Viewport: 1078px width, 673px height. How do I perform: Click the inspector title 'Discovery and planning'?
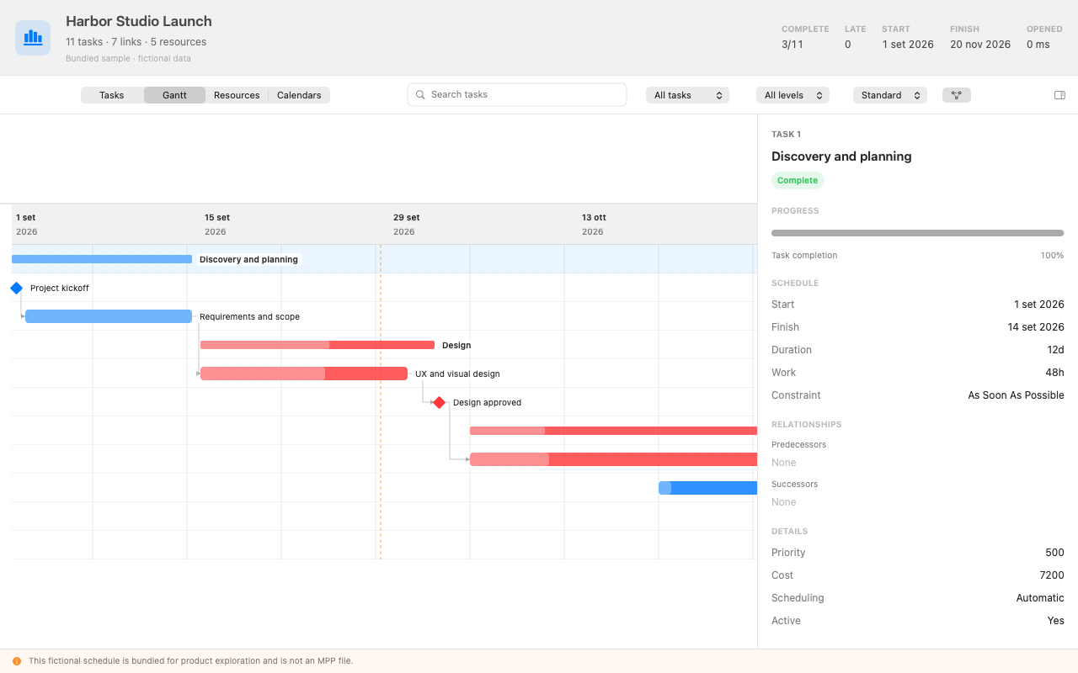(841, 156)
